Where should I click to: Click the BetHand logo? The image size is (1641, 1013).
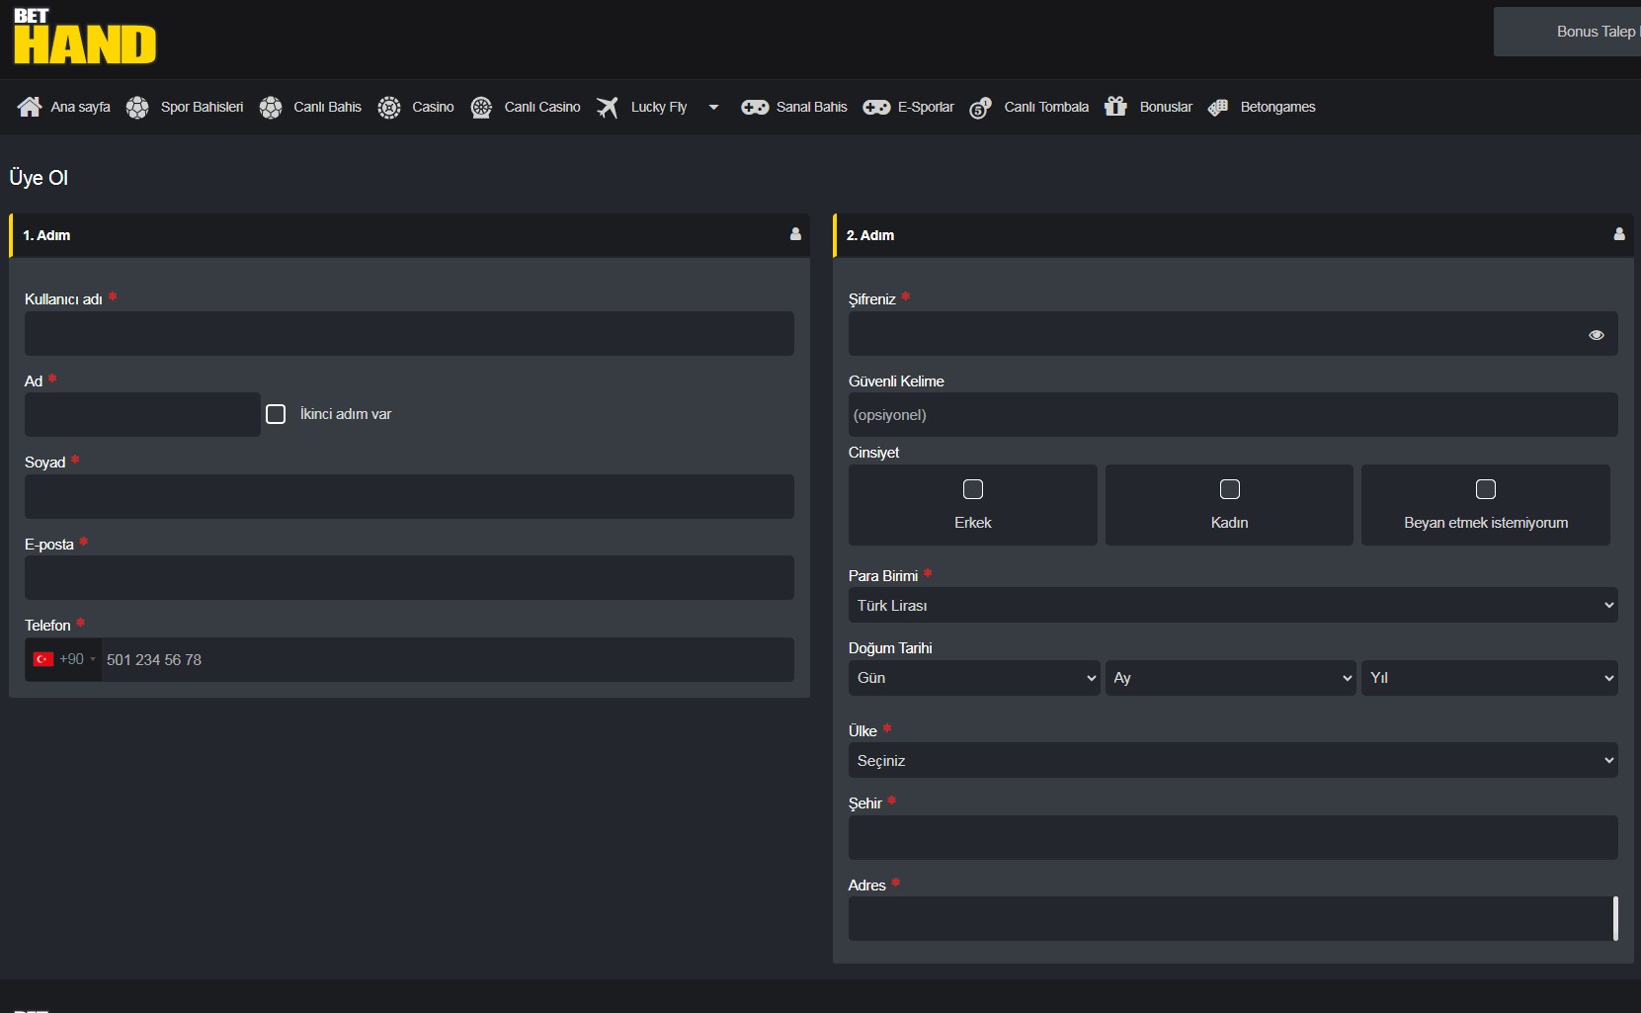coord(85,37)
